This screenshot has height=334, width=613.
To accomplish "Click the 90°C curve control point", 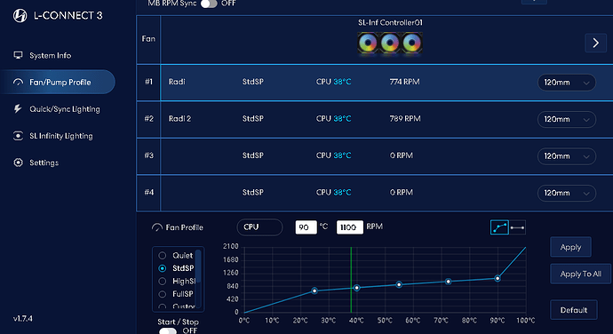I will pos(498,278).
